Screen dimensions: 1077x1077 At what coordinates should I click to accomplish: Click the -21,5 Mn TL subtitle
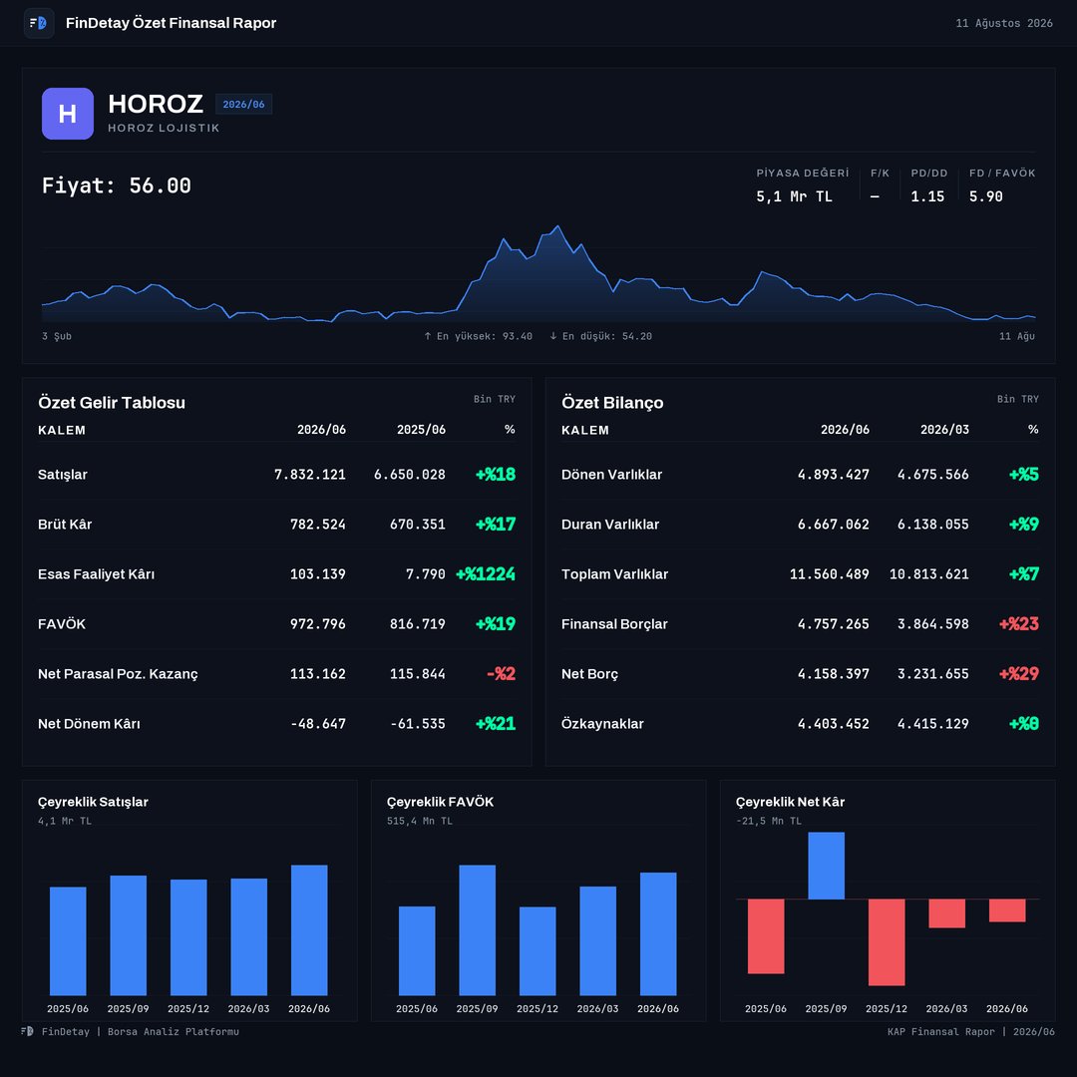point(769,821)
